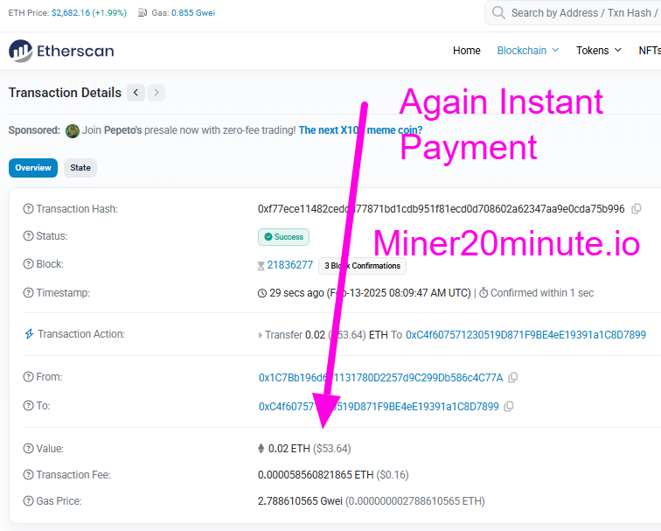The image size is (661, 531).
Task: Click help icon beside Timestamp
Action: click(x=28, y=293)
